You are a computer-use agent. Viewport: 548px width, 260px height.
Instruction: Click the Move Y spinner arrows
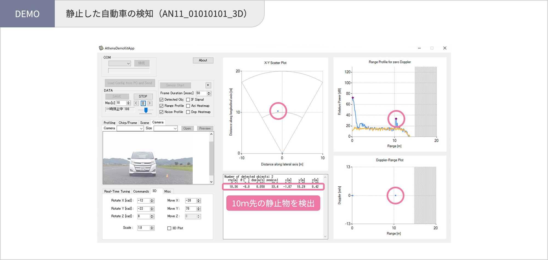(199, 209)
